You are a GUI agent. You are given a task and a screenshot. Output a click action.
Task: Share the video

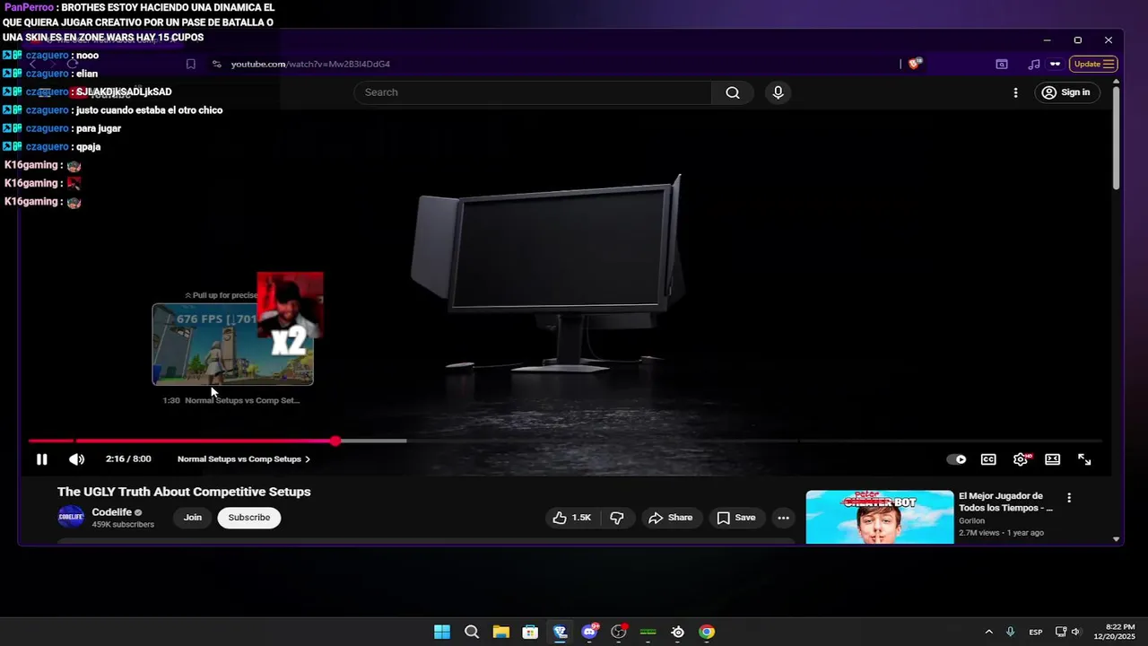(x=671, y=518)
